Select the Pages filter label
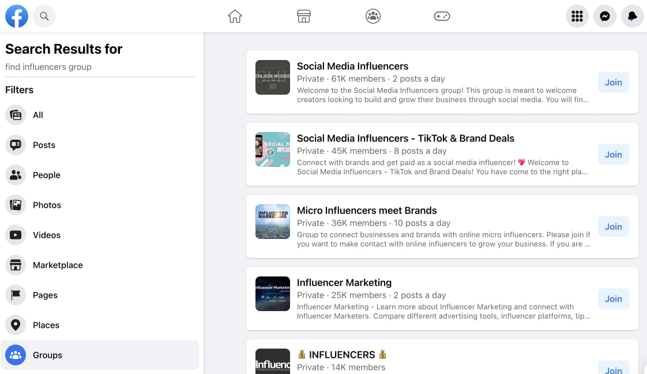This screenshot has width=647, height=374. [46, 295]
